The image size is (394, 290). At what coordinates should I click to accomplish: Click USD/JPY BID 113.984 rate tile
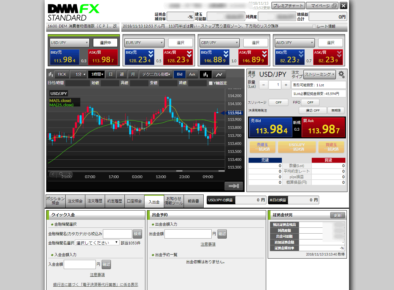pos(65,57)
